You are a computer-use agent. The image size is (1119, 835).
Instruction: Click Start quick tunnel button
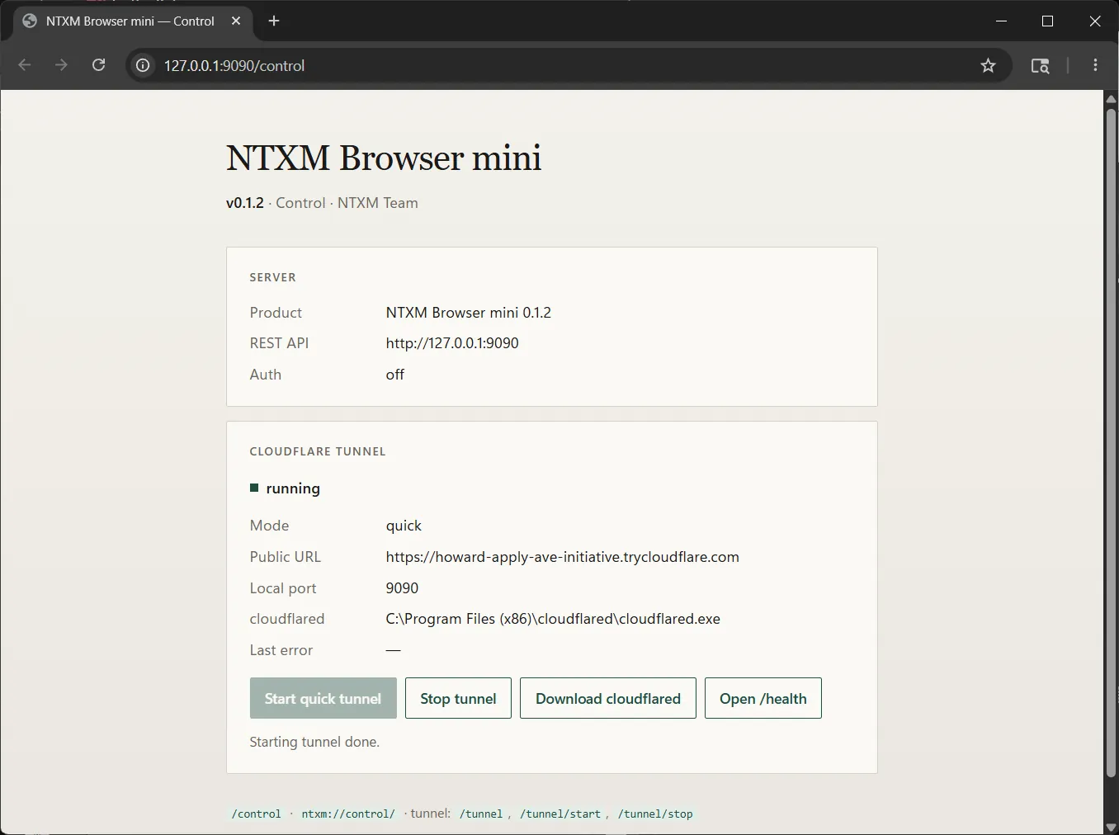pyautogui.click(x=323, y=698)
